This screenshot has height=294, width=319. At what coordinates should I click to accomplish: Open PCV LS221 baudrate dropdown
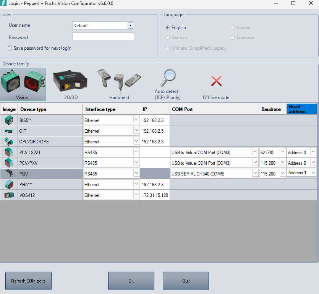[283, 152]
